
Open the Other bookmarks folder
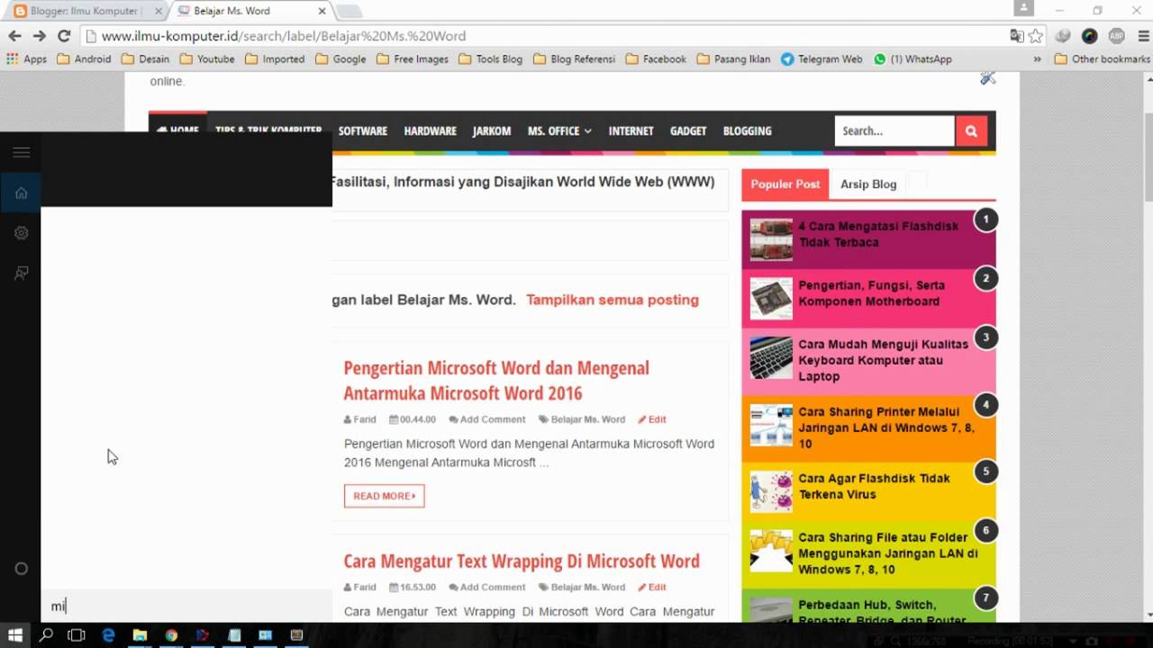[x=1102, y=59]
